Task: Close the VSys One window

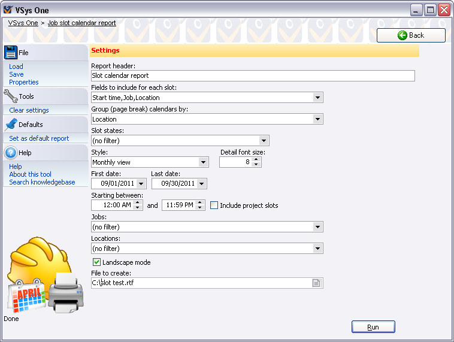Action: pos(444,10)
